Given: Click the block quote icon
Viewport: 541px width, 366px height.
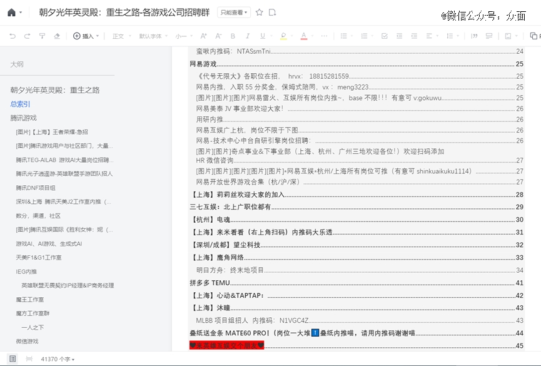Looking at the screenshot, I should [474, 36].
